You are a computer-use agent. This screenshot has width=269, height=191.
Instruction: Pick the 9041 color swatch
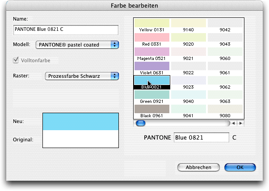point(189,109)
